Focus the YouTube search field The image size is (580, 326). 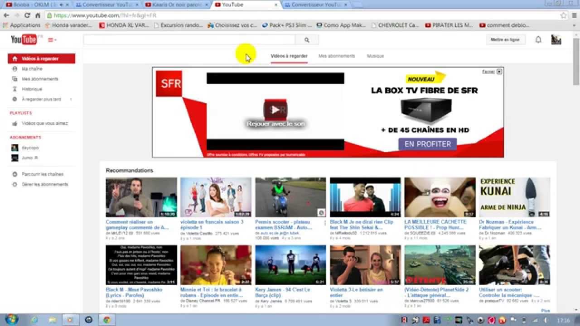click(189, 40)
